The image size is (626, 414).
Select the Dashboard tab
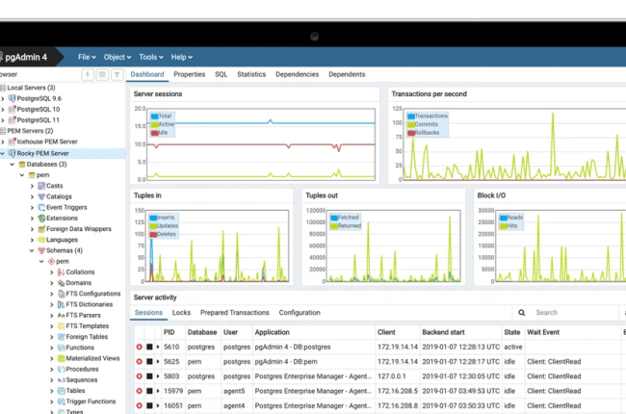147,74
